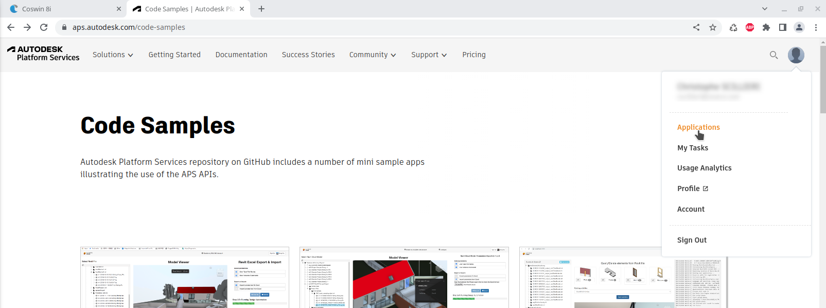Click Sign Out
The image size is (826, 308).
pos(692,240)
